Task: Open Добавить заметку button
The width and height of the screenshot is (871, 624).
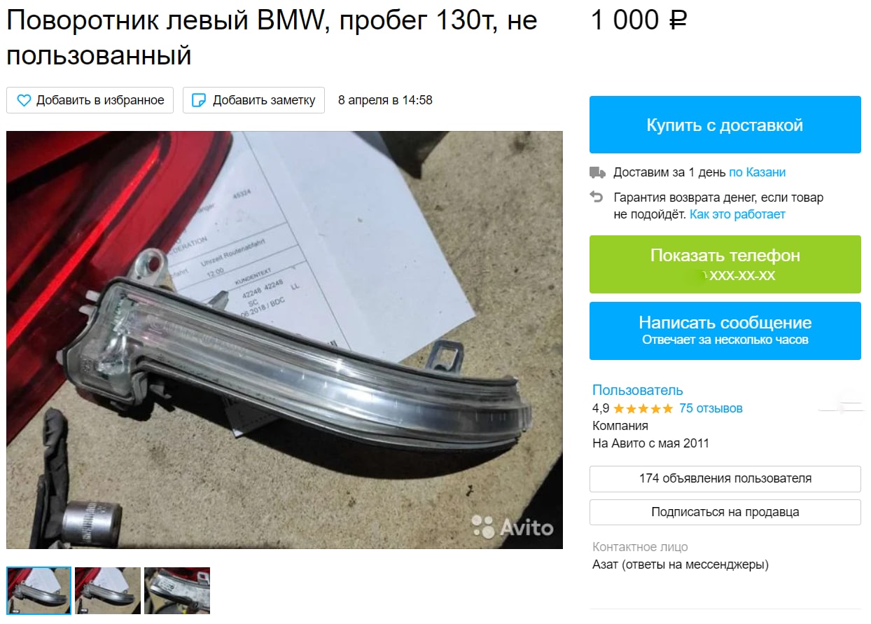Action: click(253, 100)
